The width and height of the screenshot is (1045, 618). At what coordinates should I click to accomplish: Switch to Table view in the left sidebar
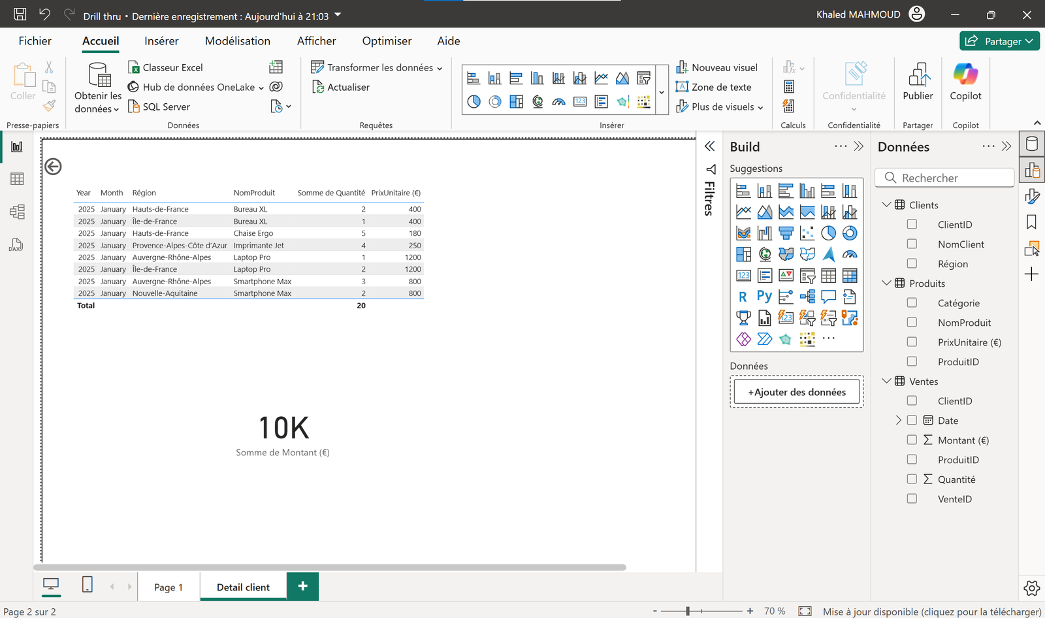click(17, 179)
